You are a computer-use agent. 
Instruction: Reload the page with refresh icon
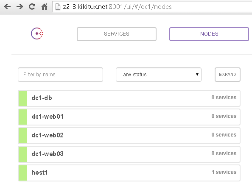pos(32,7)
